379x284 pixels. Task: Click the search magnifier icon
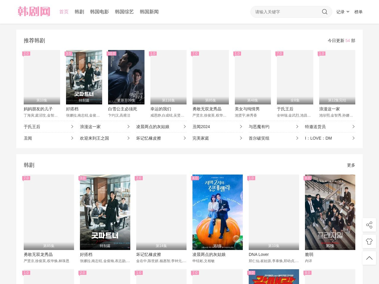point(325,12)
